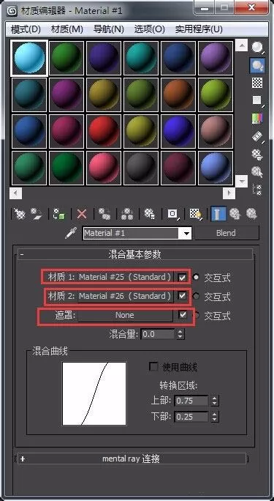Click the Go to Parent icon
The width and height of the screenshot is (274, 501).
coord(235,214)
